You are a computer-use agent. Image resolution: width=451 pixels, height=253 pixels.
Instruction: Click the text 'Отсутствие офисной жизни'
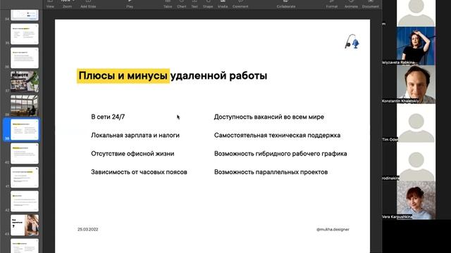132,153
